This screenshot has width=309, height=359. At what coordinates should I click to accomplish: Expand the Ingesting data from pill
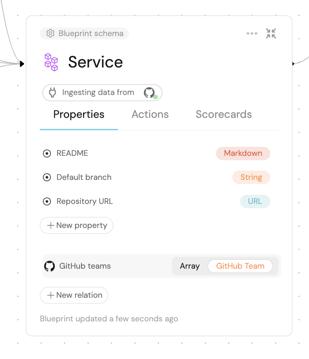click(x=102, y=93)
